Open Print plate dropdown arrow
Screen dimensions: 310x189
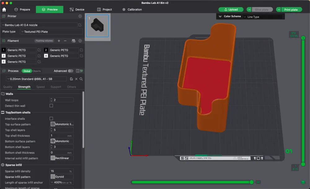pyautogui.click(x=279, y=10)
